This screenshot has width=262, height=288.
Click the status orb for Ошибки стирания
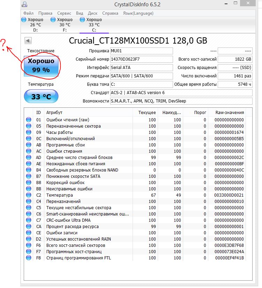point(29,151)
